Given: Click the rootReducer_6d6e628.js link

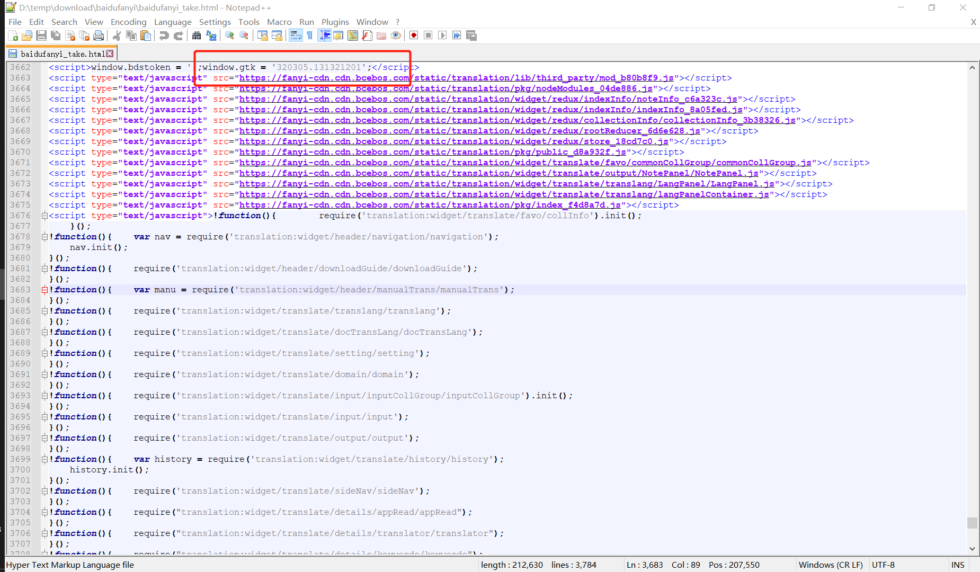Looking at the screenshot, I should pos(469,131).
